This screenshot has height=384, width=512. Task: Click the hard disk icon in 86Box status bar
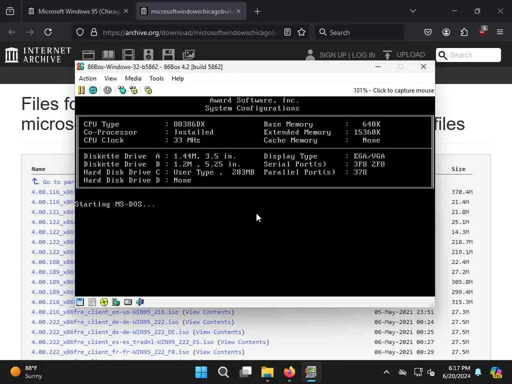(128, 302)
